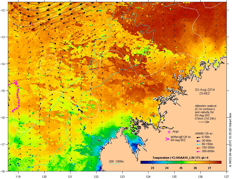Click the latitude axis label "-16"
The width and height of the screenshot is (232, 179).
(x=3, y=118)
